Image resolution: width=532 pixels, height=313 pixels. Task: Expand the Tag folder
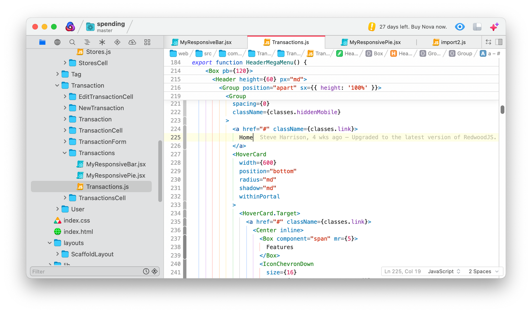point(57,74)
